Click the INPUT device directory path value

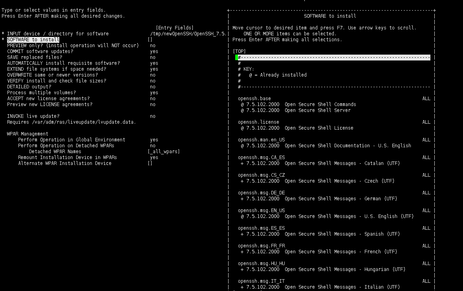188,34
